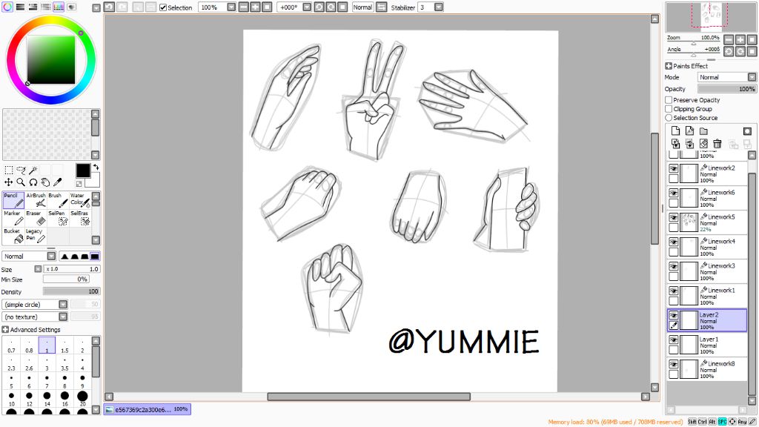
Task: Open the (simple circle) brush shape dropdown
Action: pyautogui.click(x=63, y=305)
